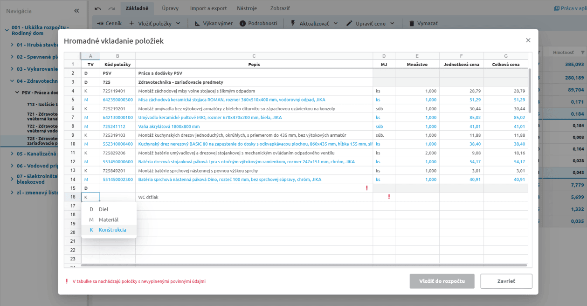Select the 721 - Zdravotechnika vnútorná kanalizácia item
This screenshot has width=587, height=306.
(43, 116)
